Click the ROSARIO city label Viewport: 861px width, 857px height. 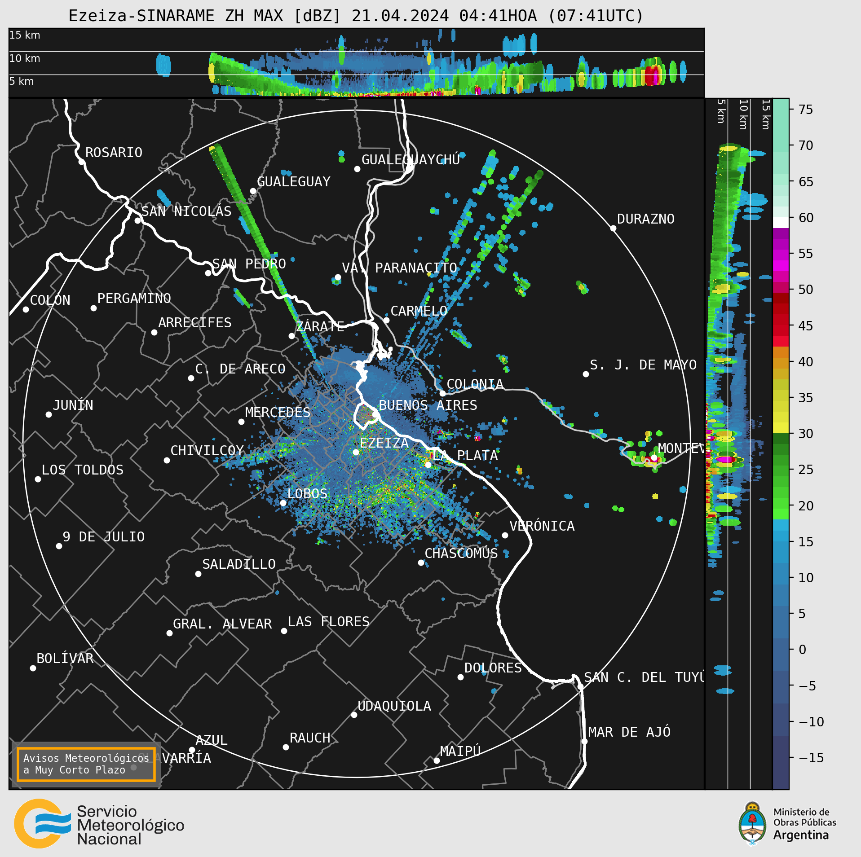click(114, 153)
